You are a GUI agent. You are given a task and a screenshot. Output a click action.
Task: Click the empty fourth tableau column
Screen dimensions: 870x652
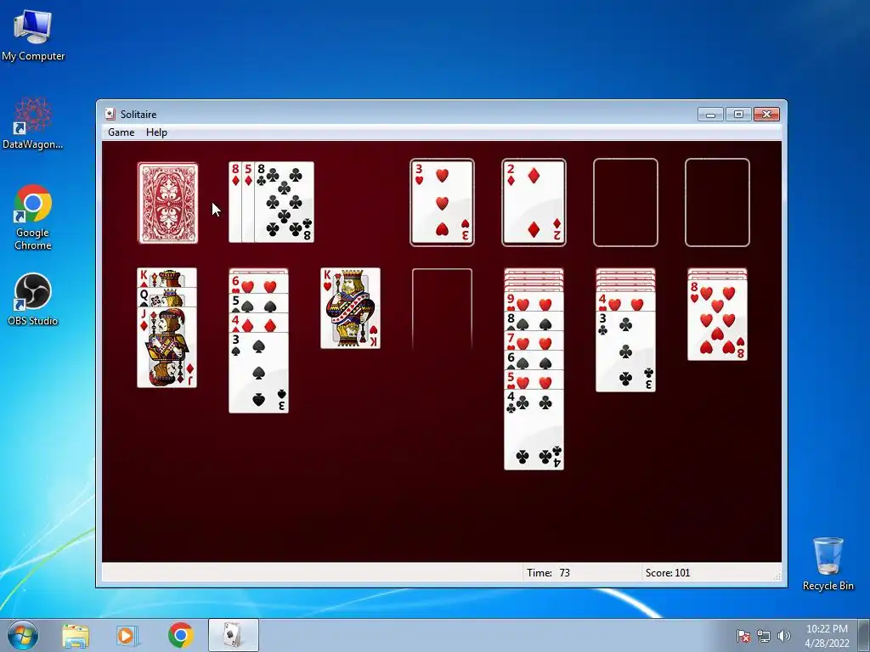click(442, 309)
